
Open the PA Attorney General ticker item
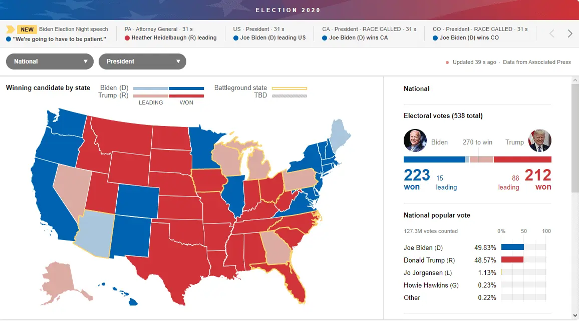click(171, 33)
